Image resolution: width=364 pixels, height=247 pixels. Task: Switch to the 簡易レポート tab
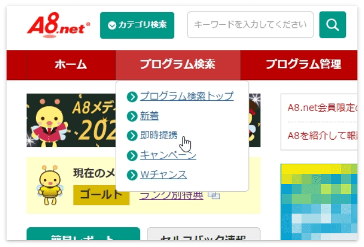[83, 234]
